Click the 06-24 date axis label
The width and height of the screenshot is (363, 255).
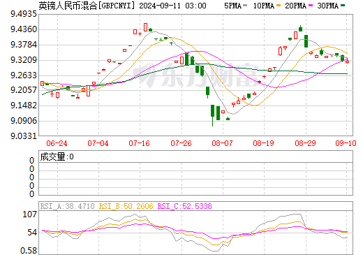57,143
